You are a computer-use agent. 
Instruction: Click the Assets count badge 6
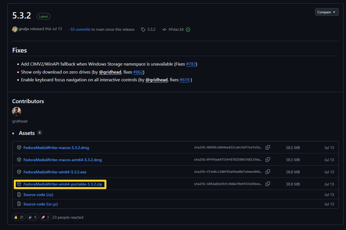coord(40,133)
